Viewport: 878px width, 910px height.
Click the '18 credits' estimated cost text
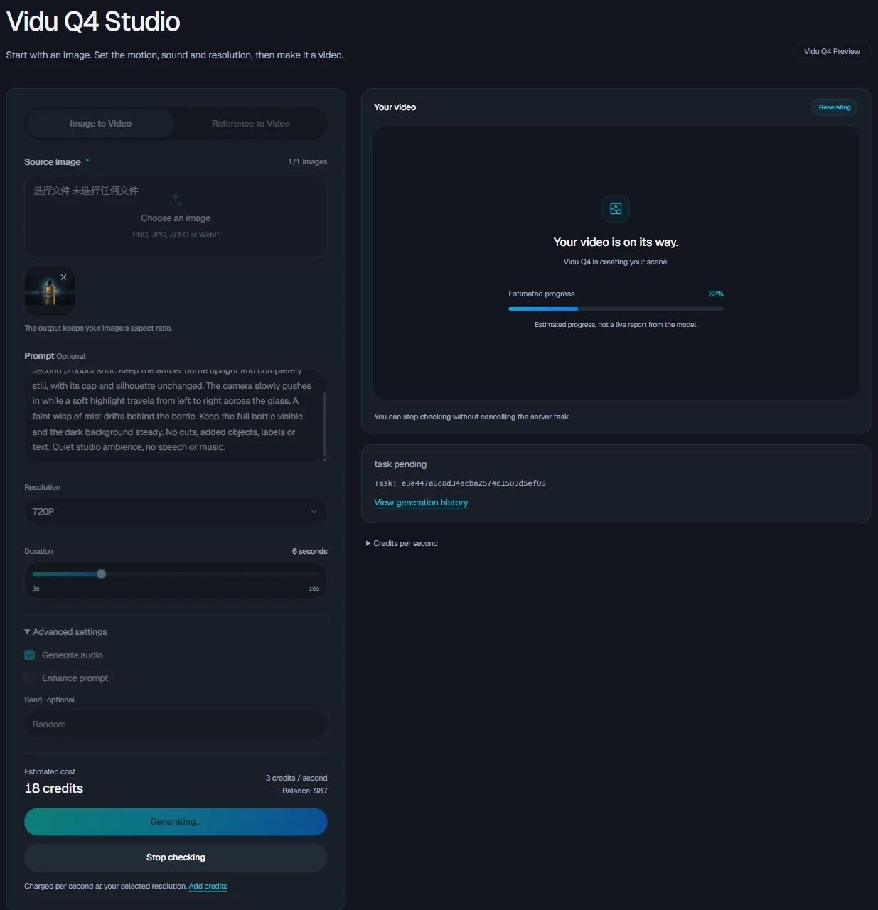pos(54,788)
